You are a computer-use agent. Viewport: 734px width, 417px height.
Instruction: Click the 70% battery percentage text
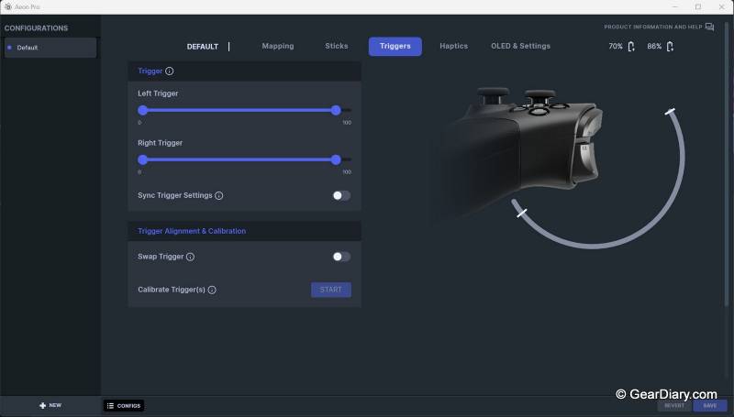tap(616, 46)
